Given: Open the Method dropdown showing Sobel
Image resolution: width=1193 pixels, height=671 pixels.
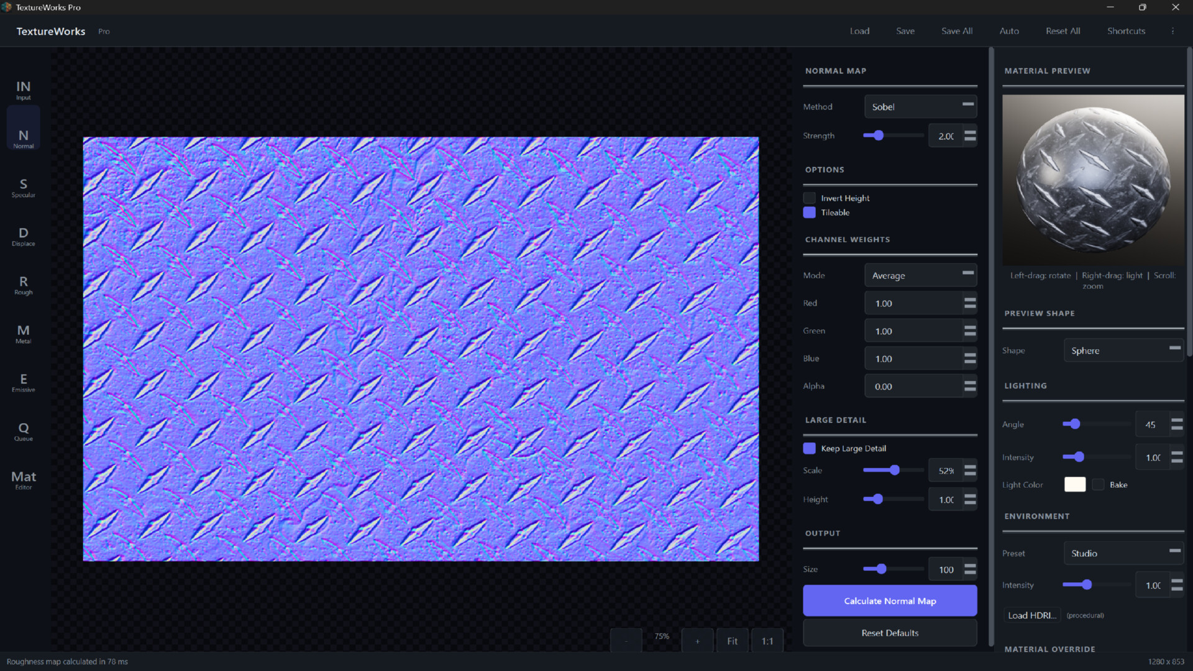Looking at the screenshot, I should [920, 106].
